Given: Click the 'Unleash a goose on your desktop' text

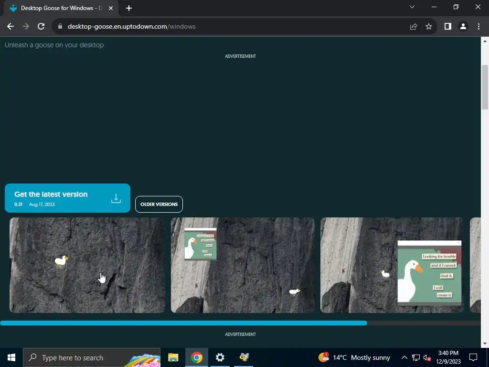Looking at the screenshot, I should (54, 45).
